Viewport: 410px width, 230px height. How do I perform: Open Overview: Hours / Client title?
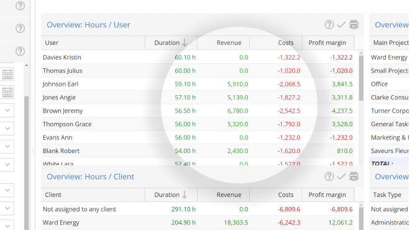click(x=90, y=177)
